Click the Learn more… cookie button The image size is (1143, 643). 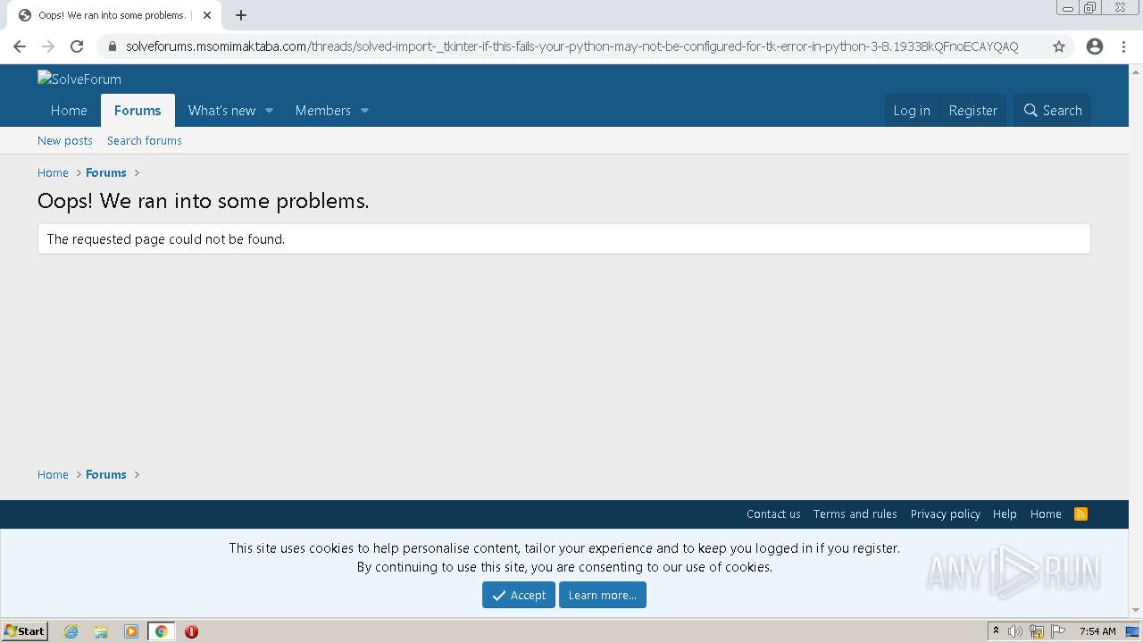tap(603, 595)
